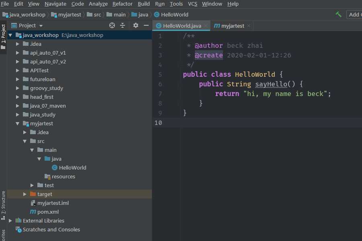
Task: Collapse the java_workshop root node
Action: [10, 35]
